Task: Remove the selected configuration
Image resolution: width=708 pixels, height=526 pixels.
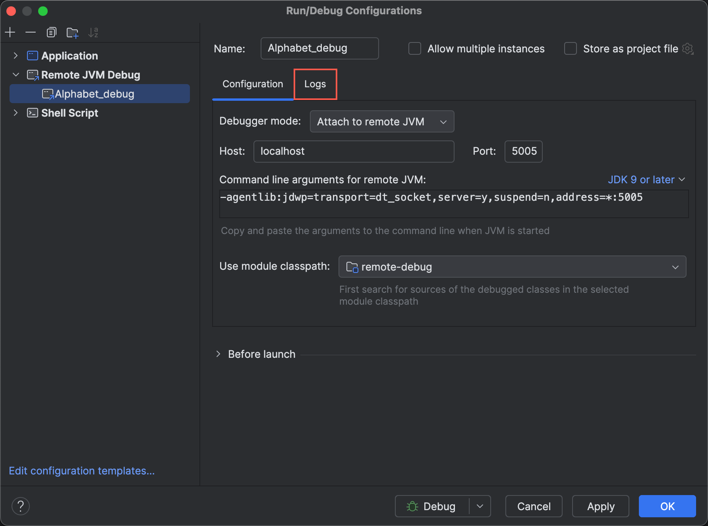Action: (x=31, y=32)
